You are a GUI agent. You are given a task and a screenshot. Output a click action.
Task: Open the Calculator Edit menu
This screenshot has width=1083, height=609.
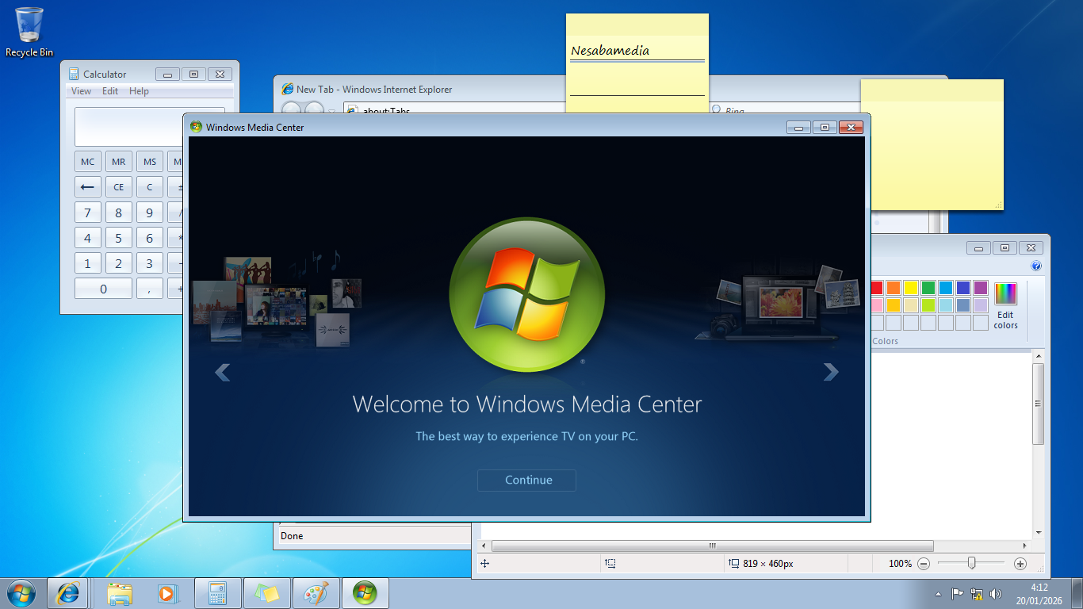(110, 91)
